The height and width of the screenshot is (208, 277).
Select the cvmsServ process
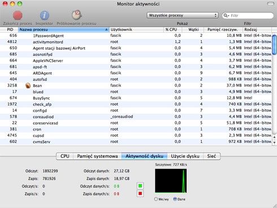click(136, 142)
